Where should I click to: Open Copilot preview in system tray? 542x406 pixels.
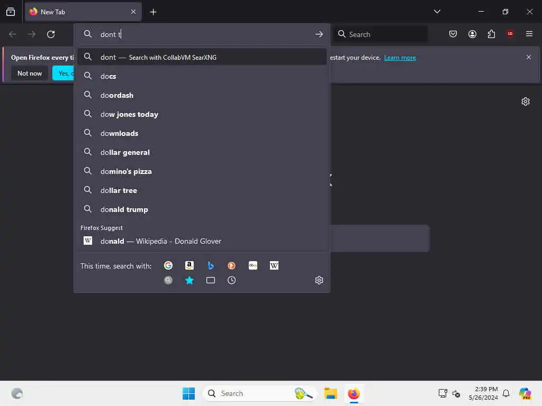coord(525,393)
